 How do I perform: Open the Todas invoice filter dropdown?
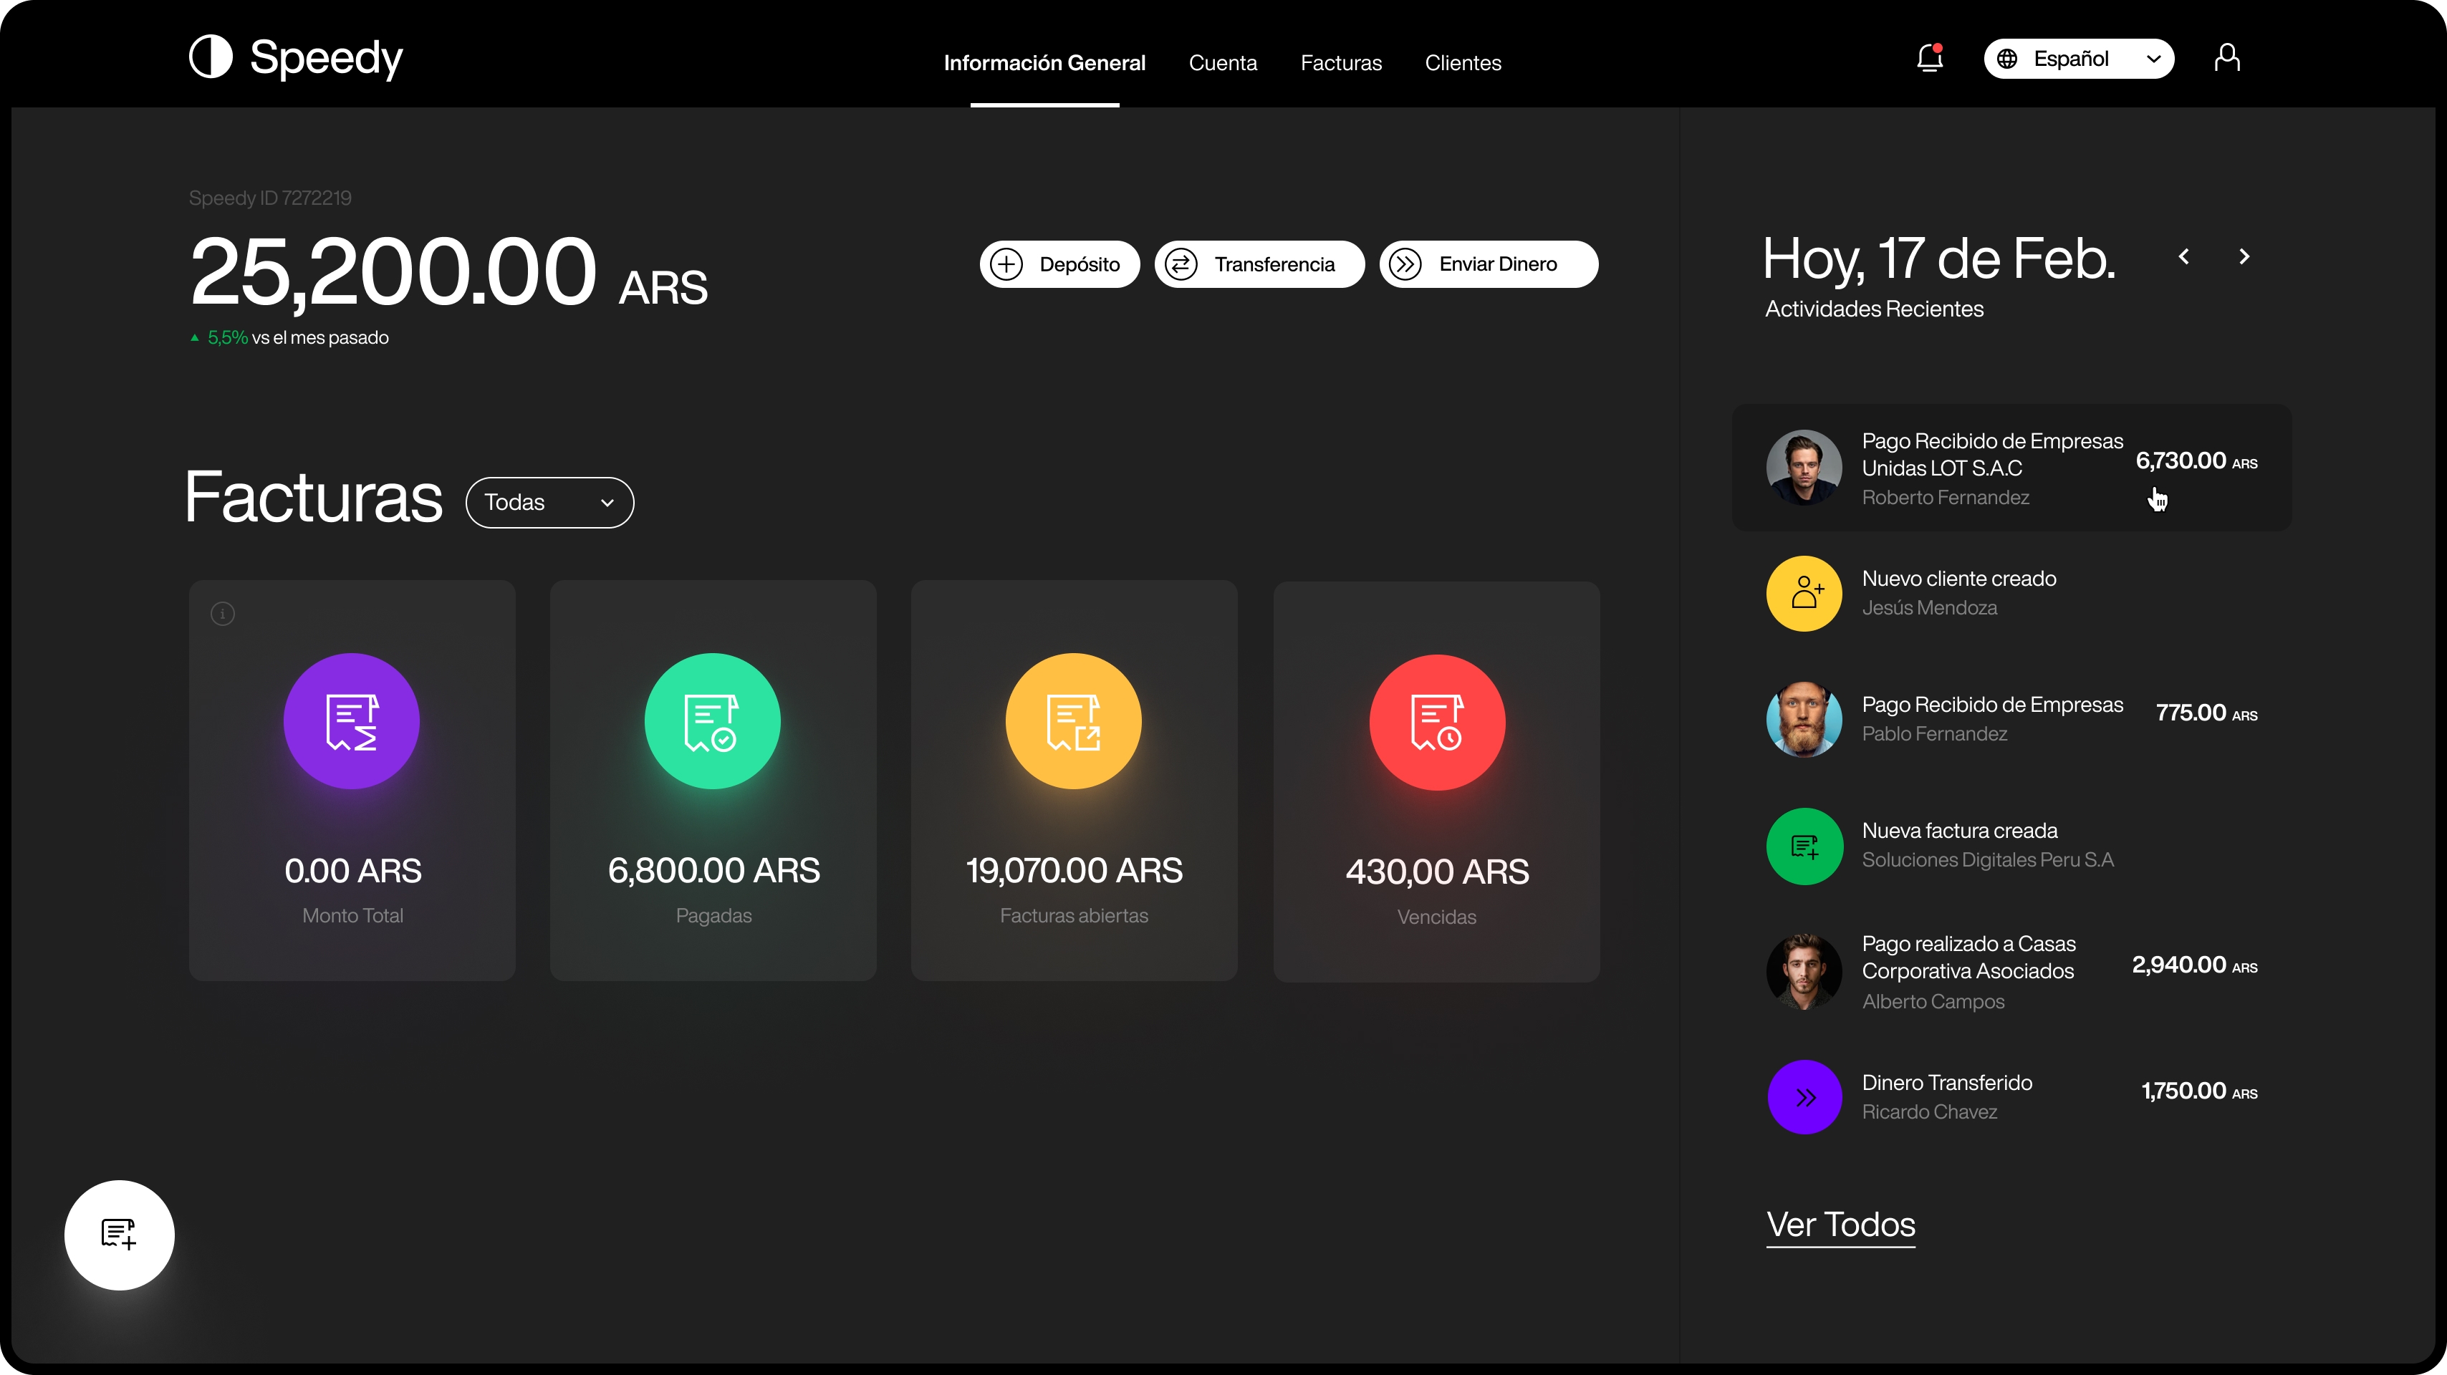click(549, 502)
